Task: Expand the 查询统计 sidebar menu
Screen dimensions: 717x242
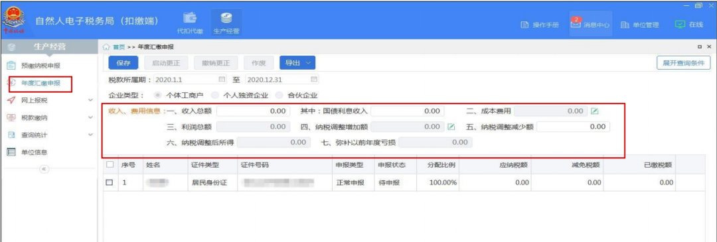Action: click(90, 135)
